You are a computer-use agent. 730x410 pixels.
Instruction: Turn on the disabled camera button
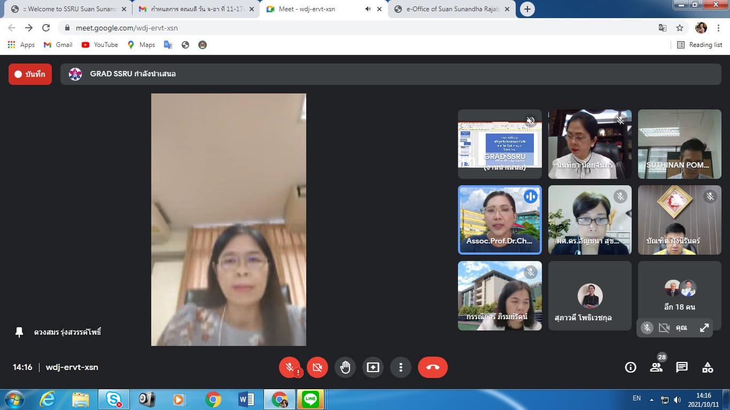tap(317, 367)
